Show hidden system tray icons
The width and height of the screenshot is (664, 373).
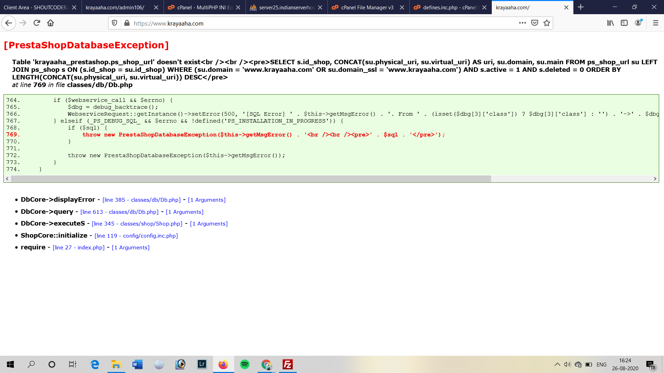tap(557, 364)
